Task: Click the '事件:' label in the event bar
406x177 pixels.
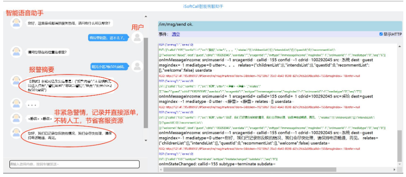Action: coord(163,34)
